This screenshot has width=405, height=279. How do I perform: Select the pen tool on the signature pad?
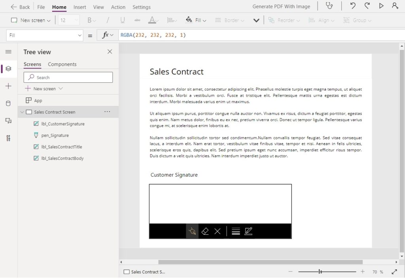click(x=192, y=231)
